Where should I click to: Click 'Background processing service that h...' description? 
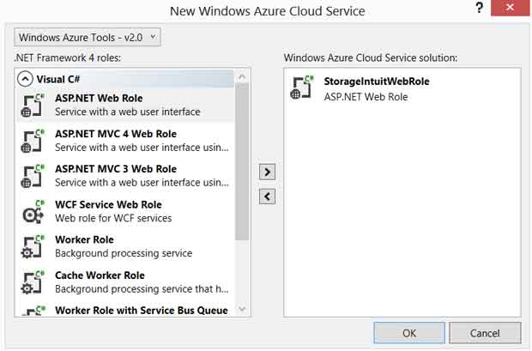point(142,289)
